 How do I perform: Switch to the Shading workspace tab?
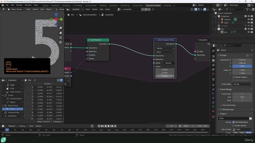coord(103,6)
